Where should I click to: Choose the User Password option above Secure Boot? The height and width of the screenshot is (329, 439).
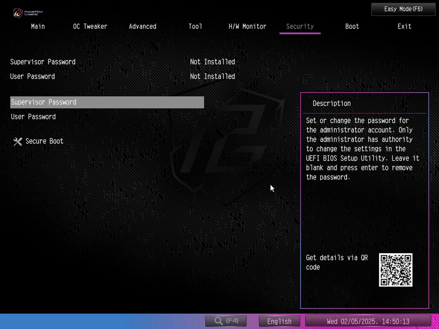pyautogui.click(x=34, y=117)
